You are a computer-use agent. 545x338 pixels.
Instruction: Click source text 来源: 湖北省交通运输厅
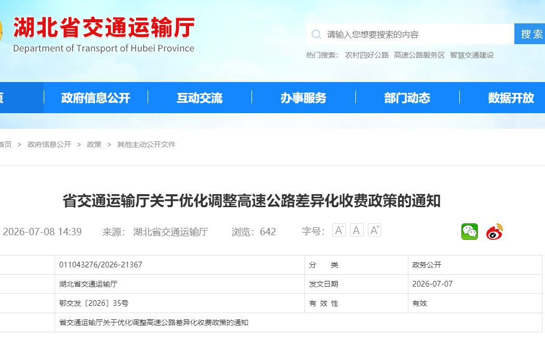[155, 232]
